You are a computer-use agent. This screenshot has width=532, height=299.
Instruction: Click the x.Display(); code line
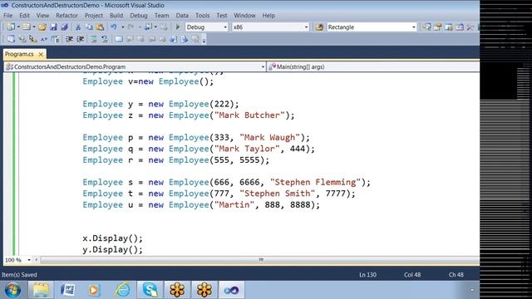(113, 238)
